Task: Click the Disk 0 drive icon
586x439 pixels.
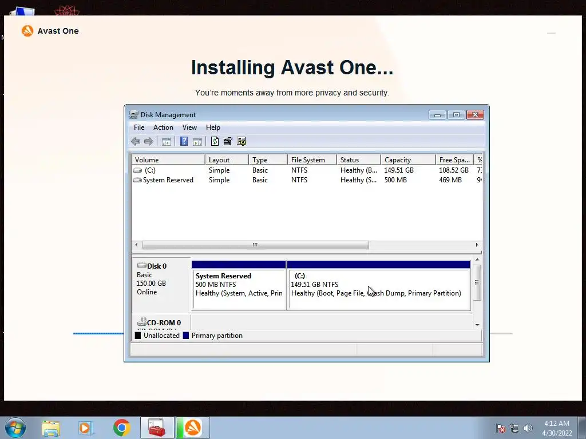Action: (142, 265)
